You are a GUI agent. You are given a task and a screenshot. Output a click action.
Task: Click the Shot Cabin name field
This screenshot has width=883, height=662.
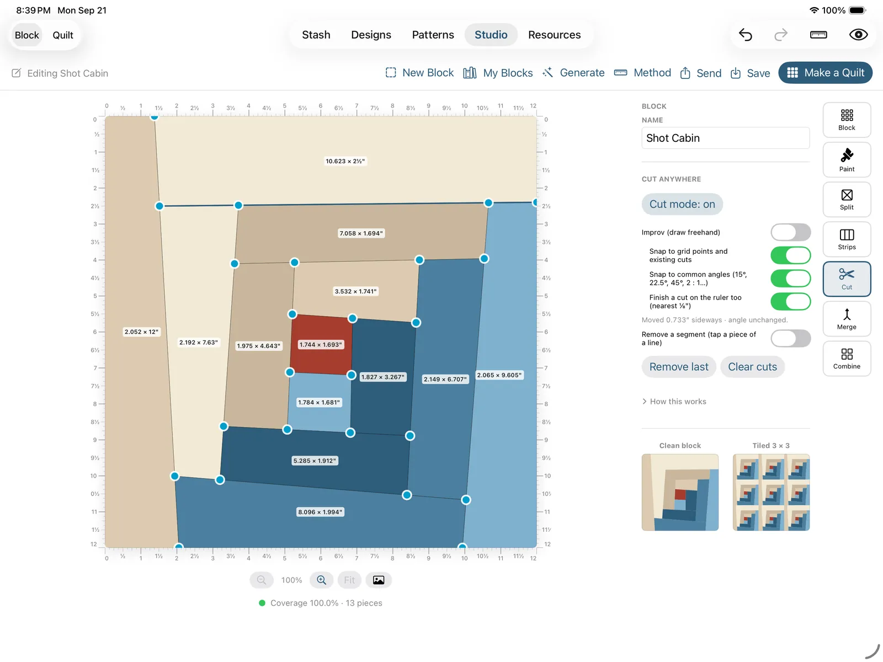click(725, 138)
